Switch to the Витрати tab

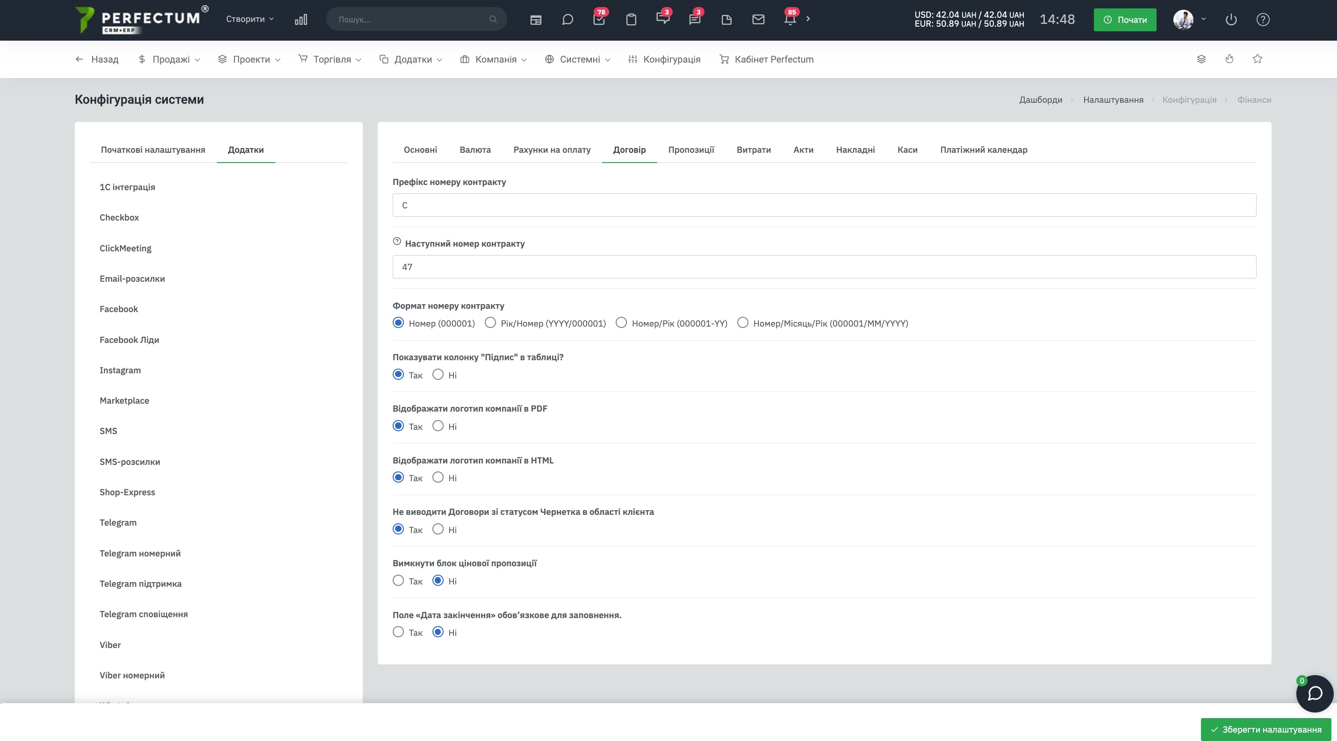[754, 150]
